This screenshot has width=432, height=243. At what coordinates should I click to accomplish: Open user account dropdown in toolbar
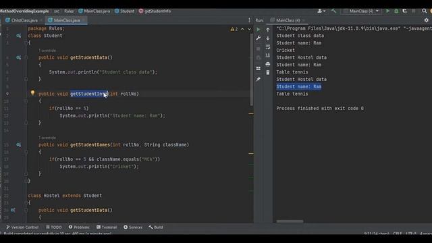click(321, 11)
